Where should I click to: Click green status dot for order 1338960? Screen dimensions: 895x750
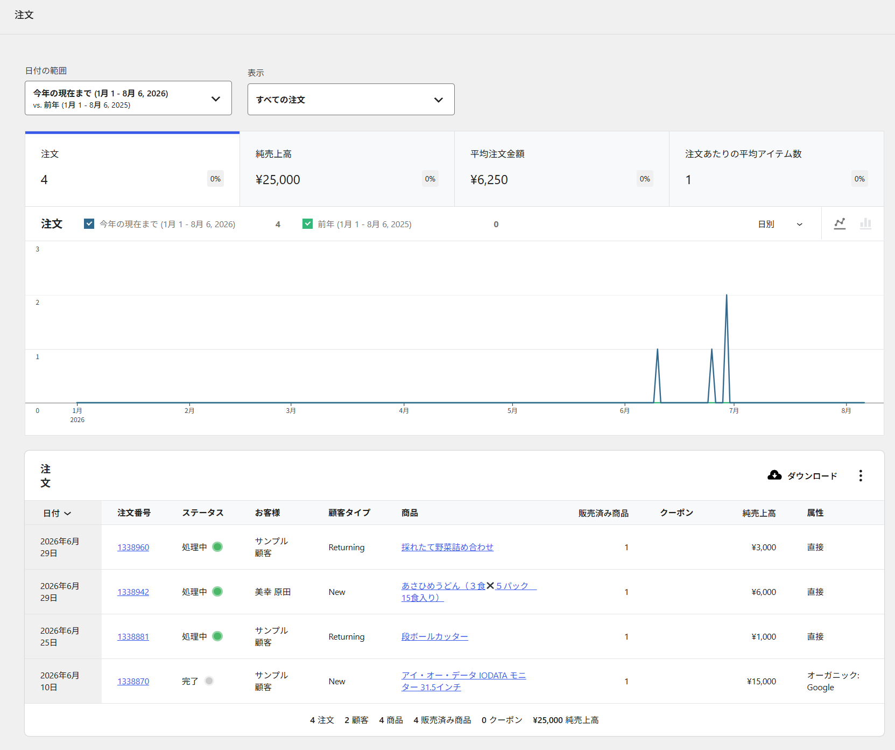217,547
